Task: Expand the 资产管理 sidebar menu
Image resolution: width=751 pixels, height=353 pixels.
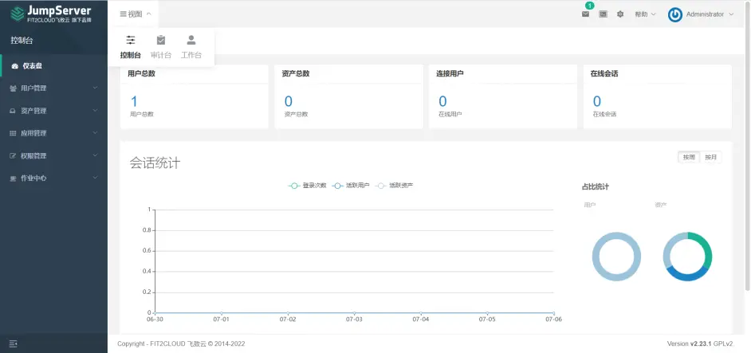Action: click(53, 111)
